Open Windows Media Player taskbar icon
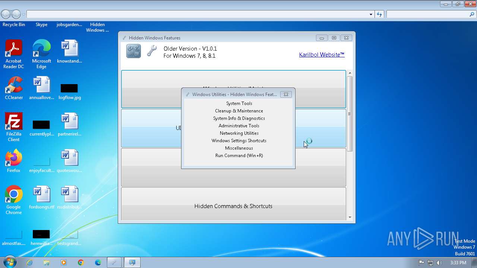The height and width of the screenshot is (268, 477). 64,262
